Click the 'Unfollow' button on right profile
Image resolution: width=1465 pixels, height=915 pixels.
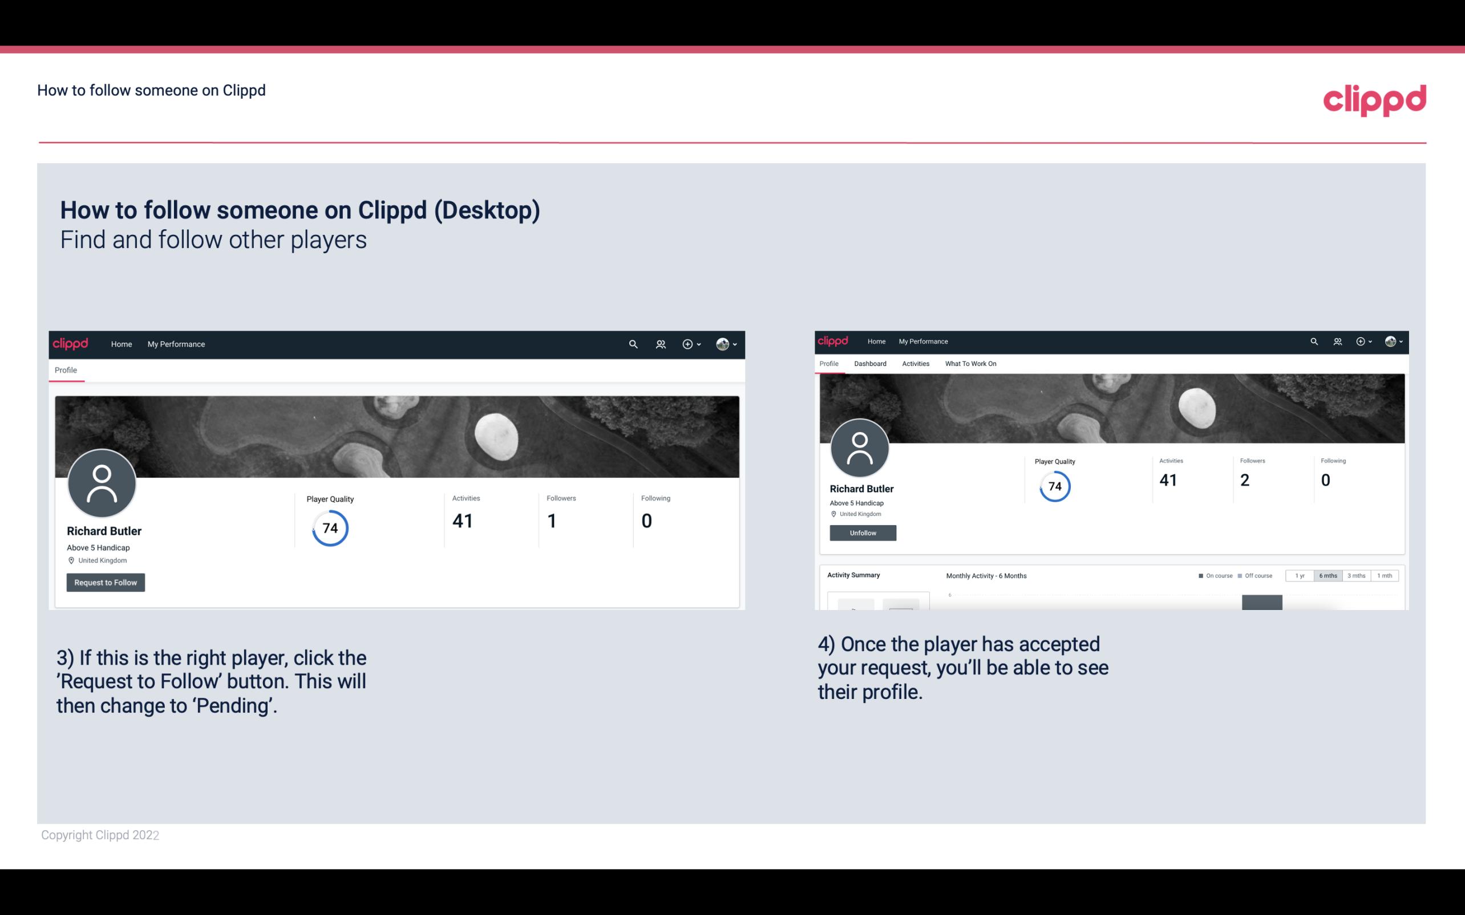pos(863,532)
